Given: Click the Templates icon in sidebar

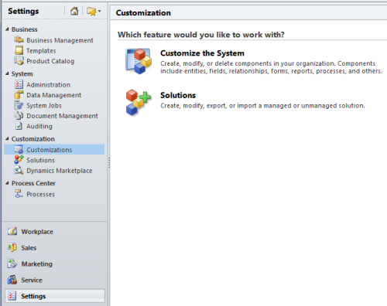Looking at the screenshot, I should point(19,50).
